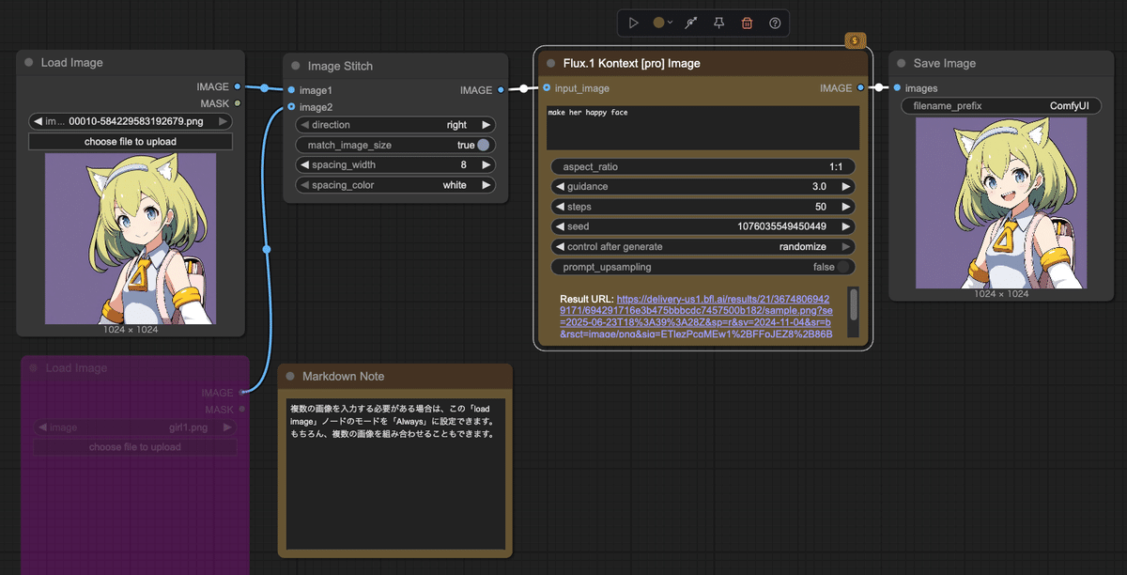Click the Save Image node title

pos(945,64)
